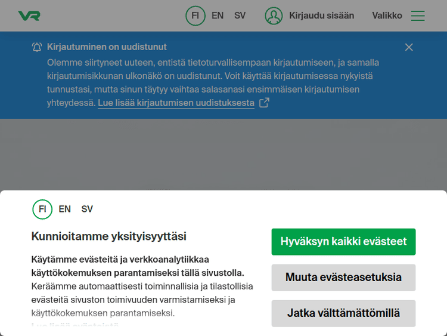
Task: Dismiss the login renewal banner
Action: click(409, 47)
